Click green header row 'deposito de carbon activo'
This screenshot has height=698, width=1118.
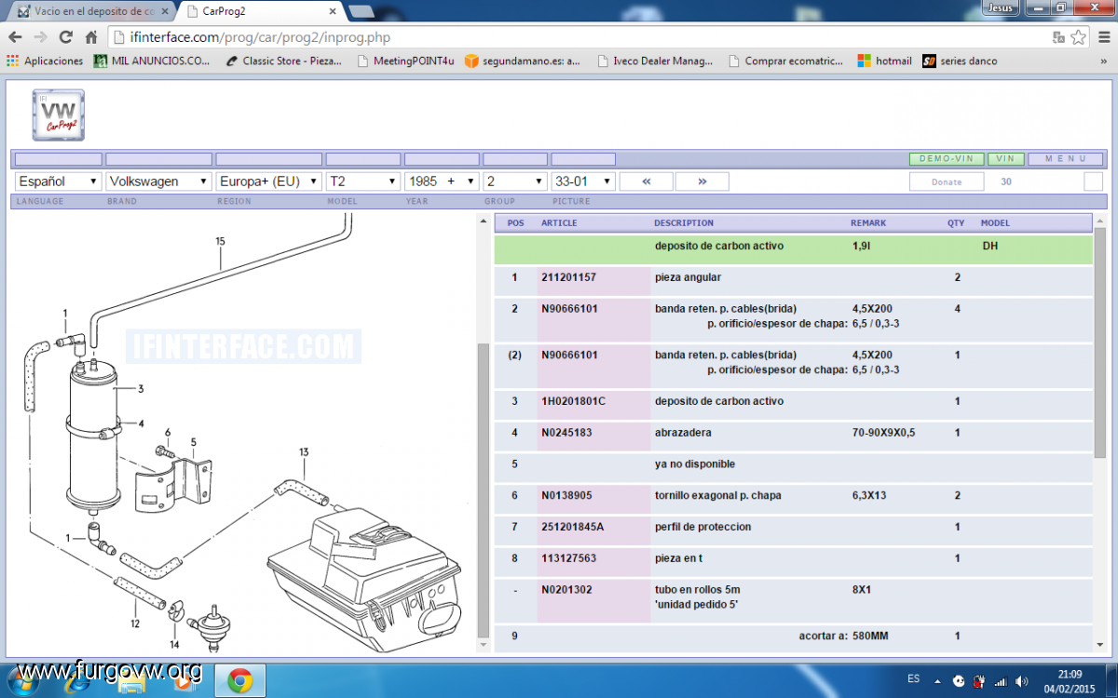tap(793, 248)
